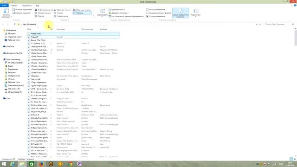
Task: Open the Sort by (Сортировать) button
Action: (102, 13)
